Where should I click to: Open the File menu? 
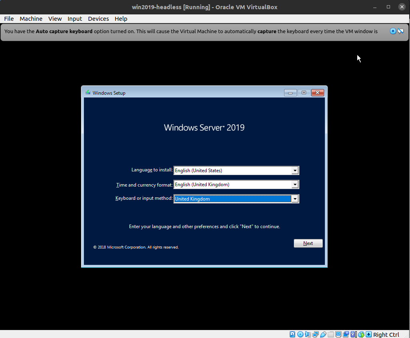[x=9, y=19]
